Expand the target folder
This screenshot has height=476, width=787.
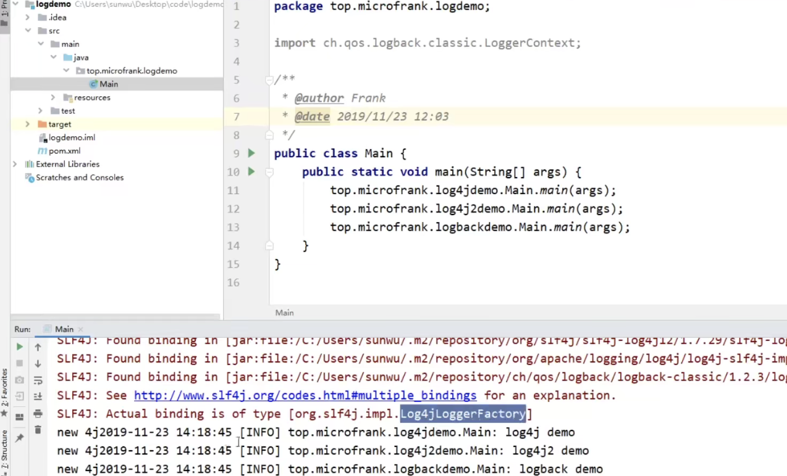pos(28,124)
